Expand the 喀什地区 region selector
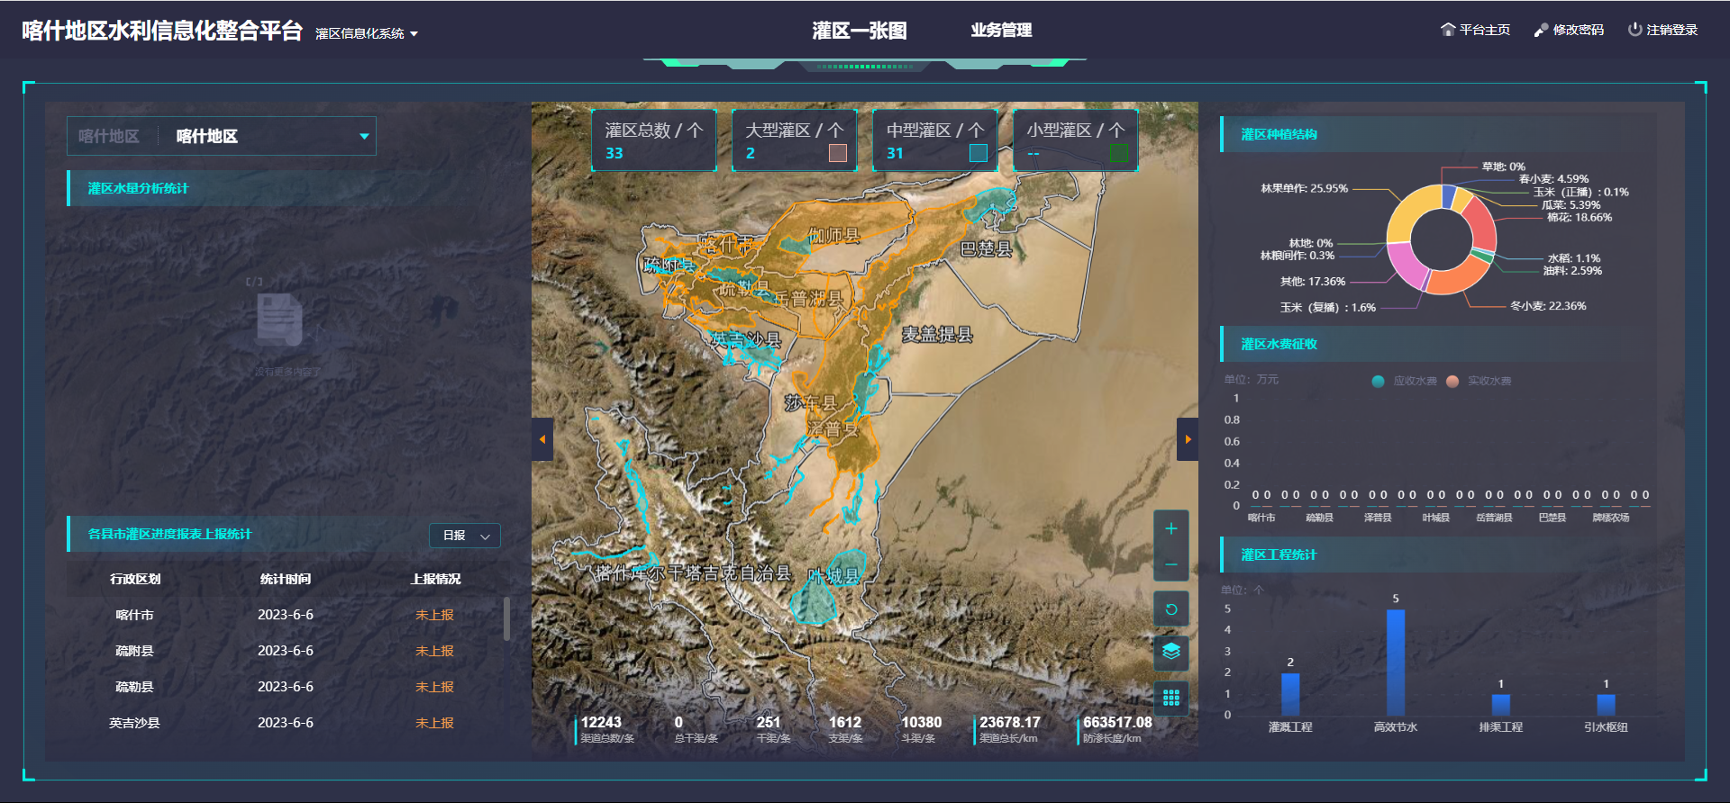1730x803 pixels. coord(364,137)
